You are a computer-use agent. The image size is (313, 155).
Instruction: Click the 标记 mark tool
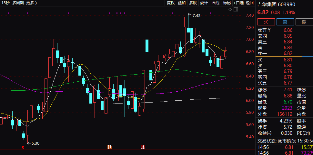click(227, 3)
